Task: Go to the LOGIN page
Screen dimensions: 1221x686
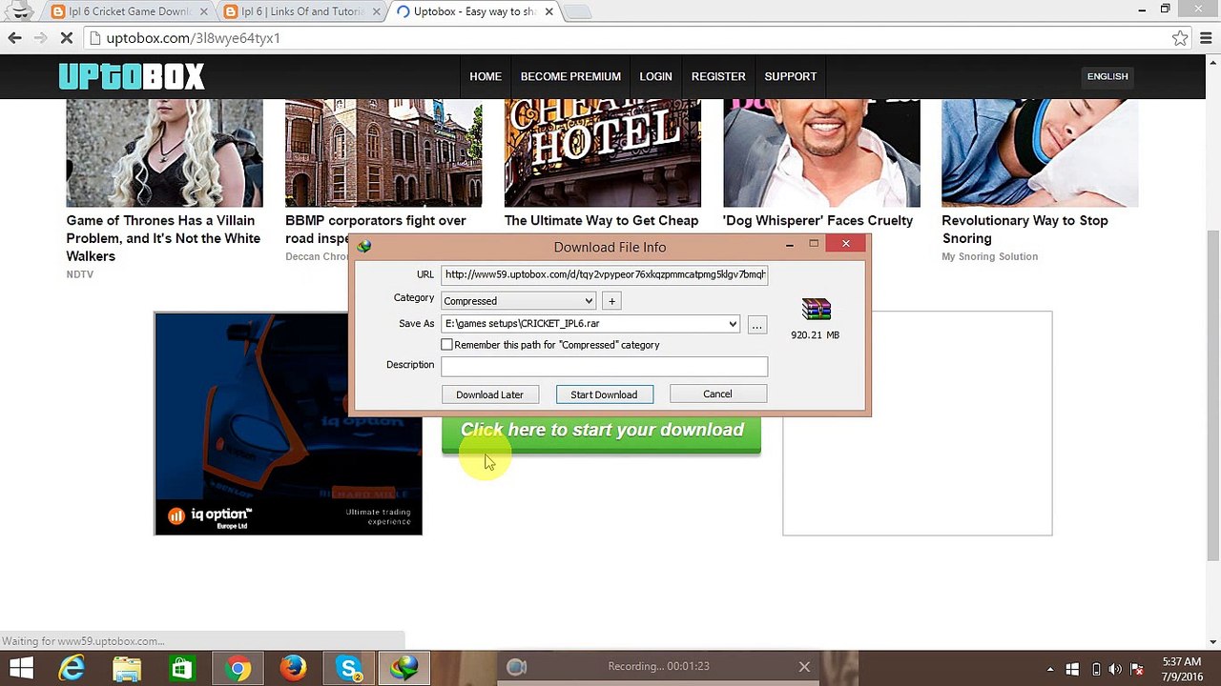Action: pyautogui.click(x=655, y=76)
